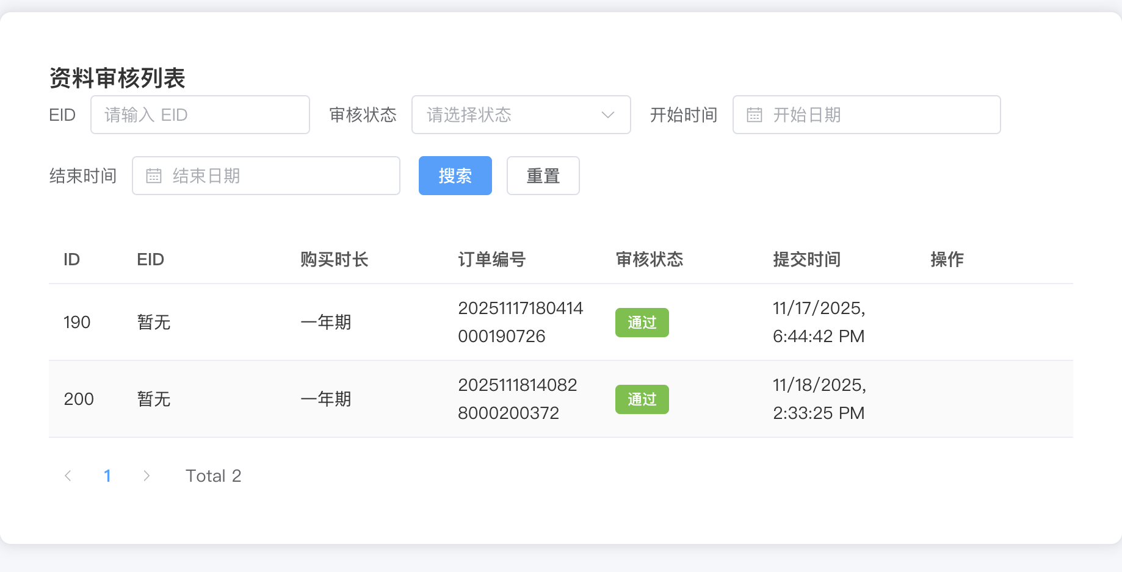Expand the 审核状态 dropdown arrow

click(607, 115)
